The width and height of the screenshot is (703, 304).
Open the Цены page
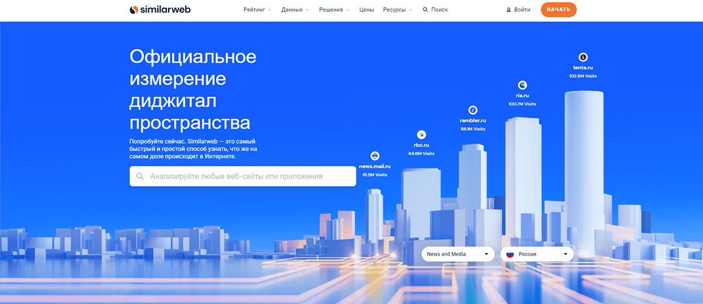367,10
